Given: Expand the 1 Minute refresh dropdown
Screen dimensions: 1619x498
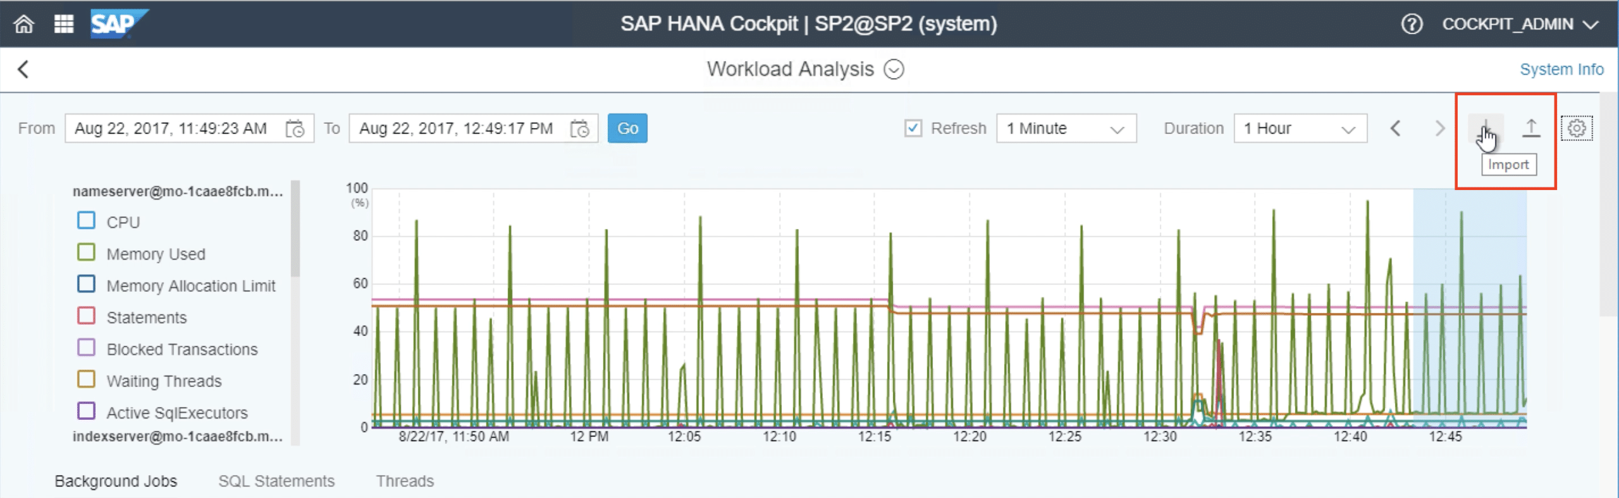Looking at the screenshot, I should 1066,129.
